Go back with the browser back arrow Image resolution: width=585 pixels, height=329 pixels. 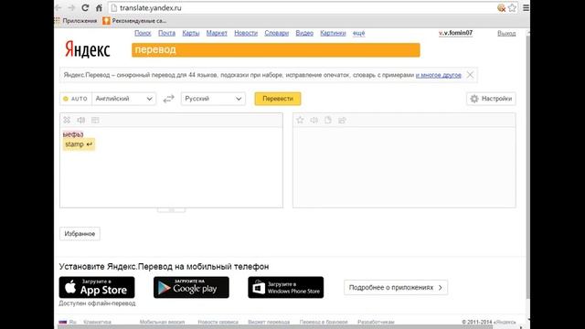click(58, 7)
